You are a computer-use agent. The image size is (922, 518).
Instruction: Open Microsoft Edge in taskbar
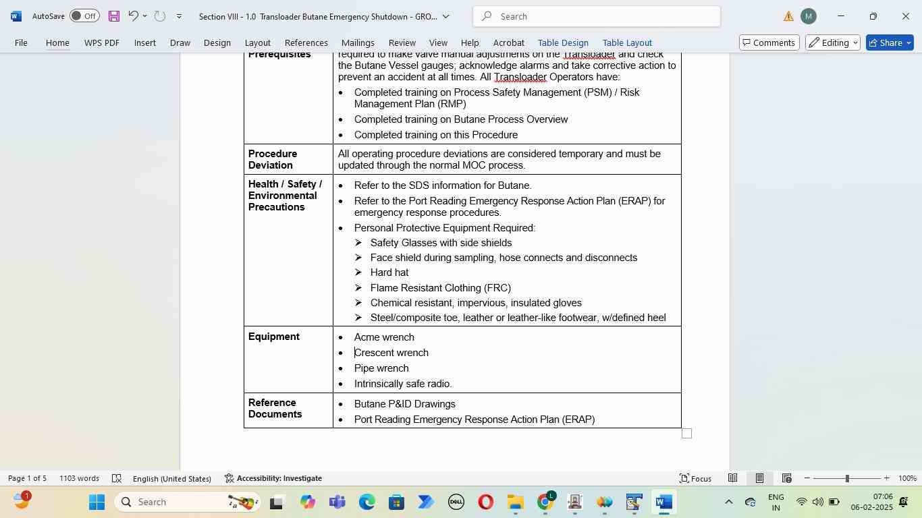point(367,502)
